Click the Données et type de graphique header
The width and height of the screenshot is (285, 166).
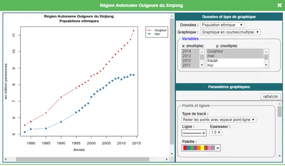pyautogui.click(x=229, y=17)
